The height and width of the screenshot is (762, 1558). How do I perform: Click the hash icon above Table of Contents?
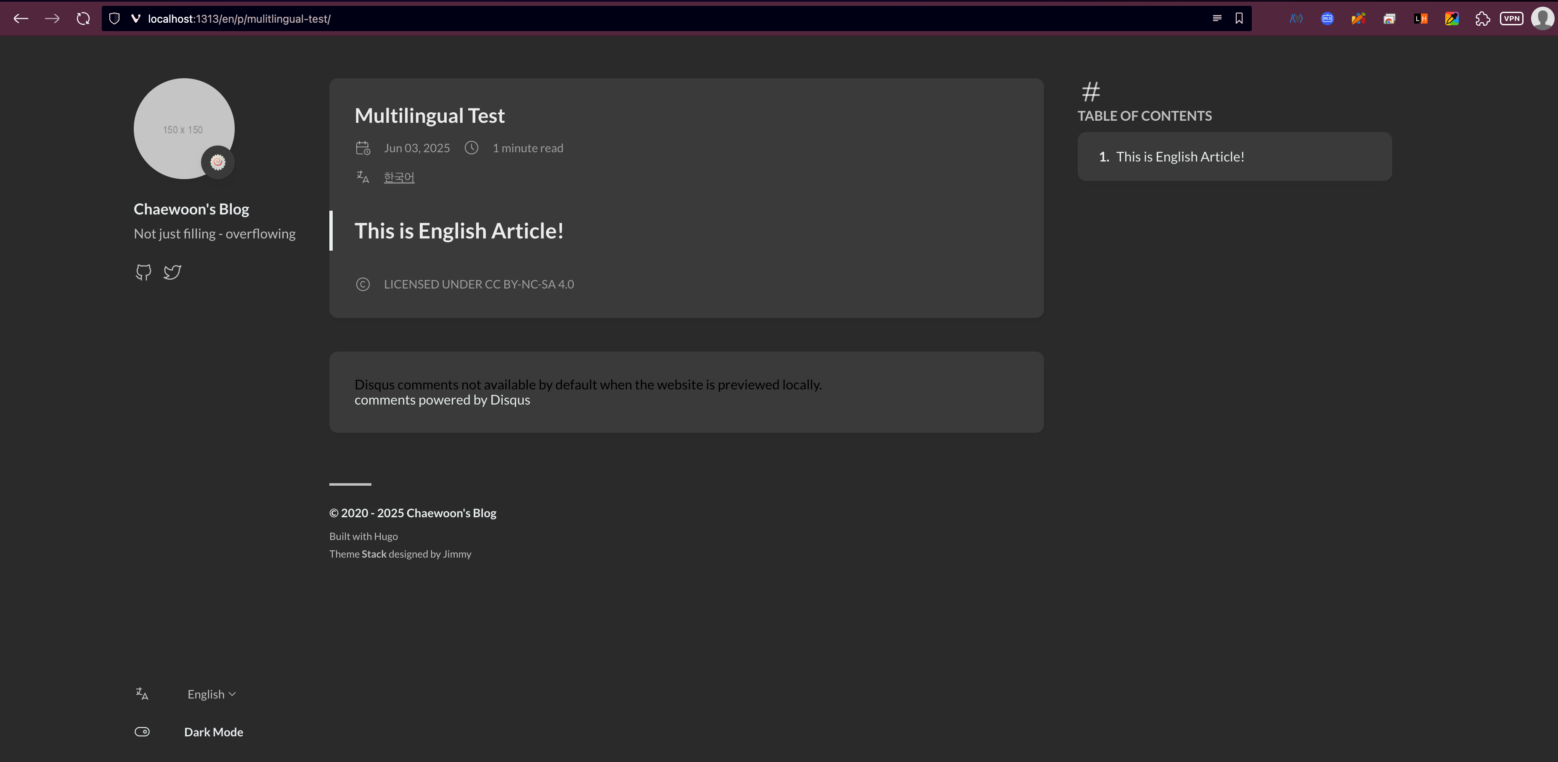click(1091, 91)
